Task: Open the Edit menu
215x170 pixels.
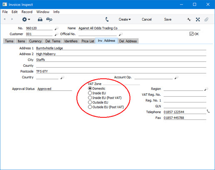Action: point(15,12)
